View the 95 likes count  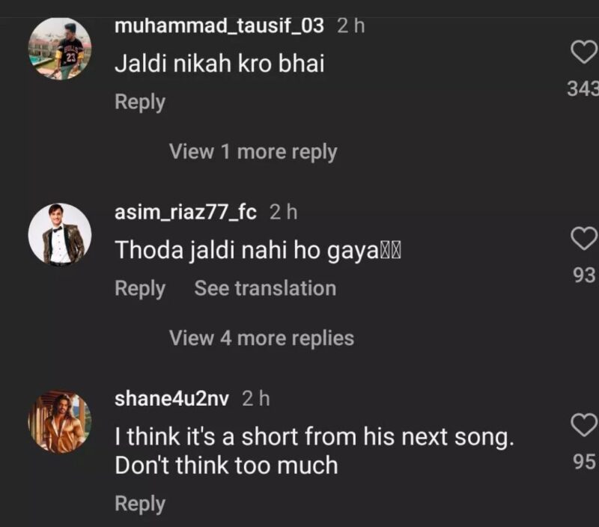tap(584, 461)
